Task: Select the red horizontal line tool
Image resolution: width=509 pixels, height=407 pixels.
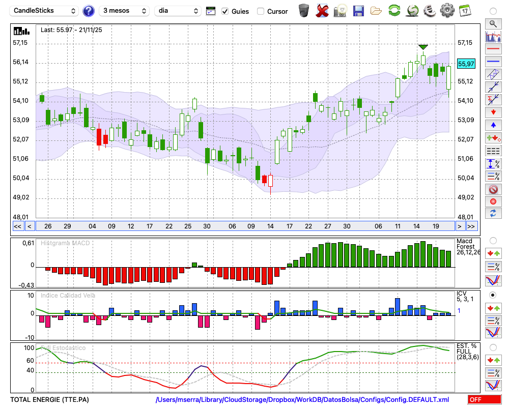Action: coord(493,49)
